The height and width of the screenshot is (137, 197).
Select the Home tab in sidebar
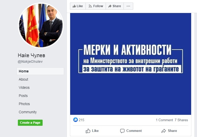point(40,71)
